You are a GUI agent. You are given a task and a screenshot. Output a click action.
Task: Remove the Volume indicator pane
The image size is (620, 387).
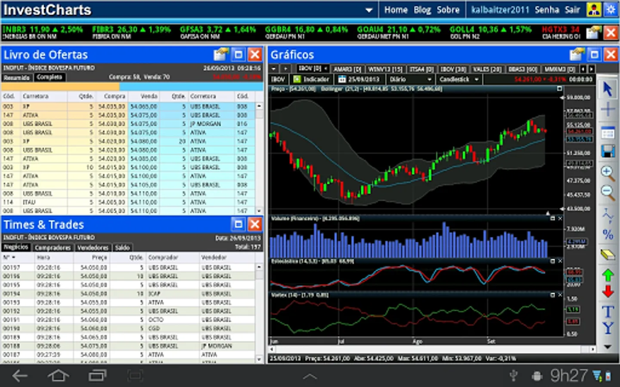tap(560, 218)
